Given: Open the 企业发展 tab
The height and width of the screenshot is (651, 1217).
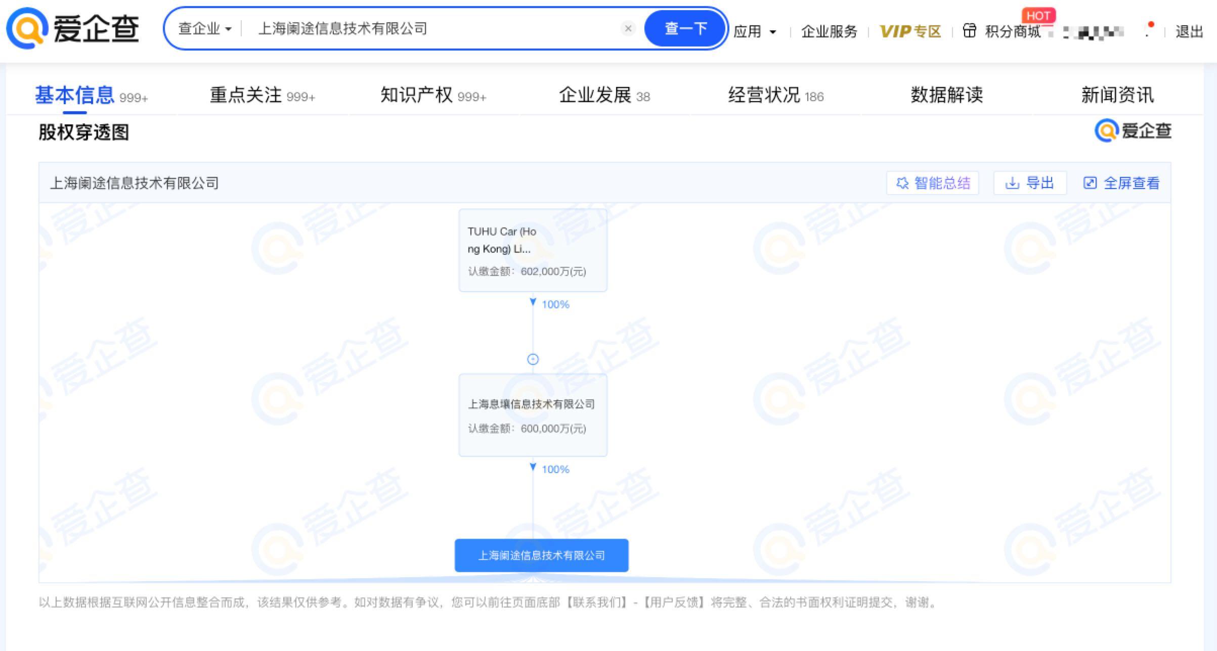Looking at the screenshot, I should 604,95.
